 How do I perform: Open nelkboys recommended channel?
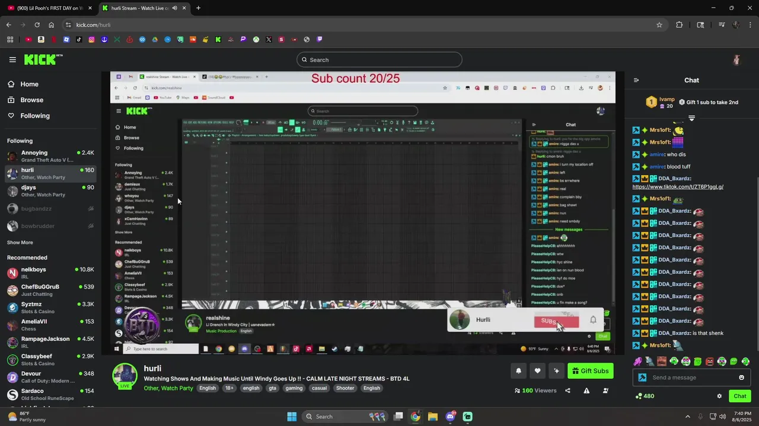tap(50, 273)
